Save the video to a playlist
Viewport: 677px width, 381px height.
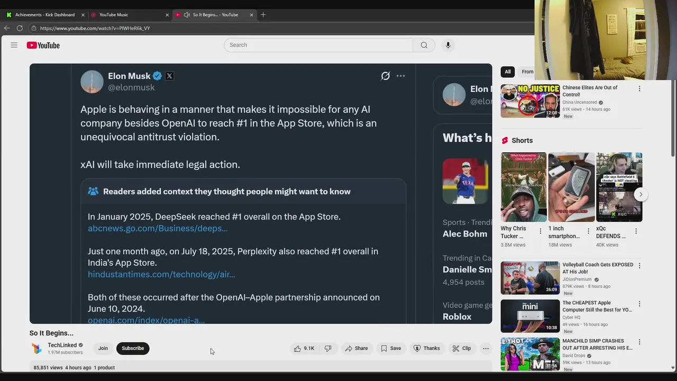391,348
